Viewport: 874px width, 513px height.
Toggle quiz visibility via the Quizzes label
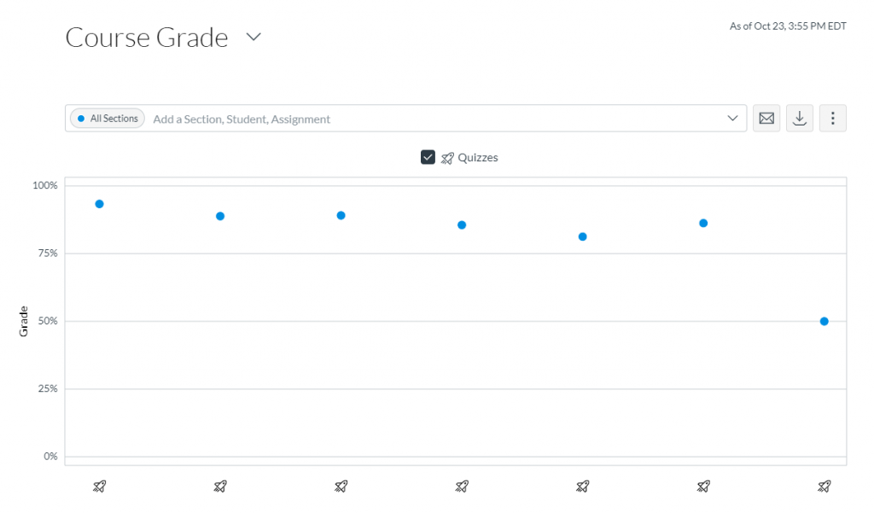coord(477,157)
